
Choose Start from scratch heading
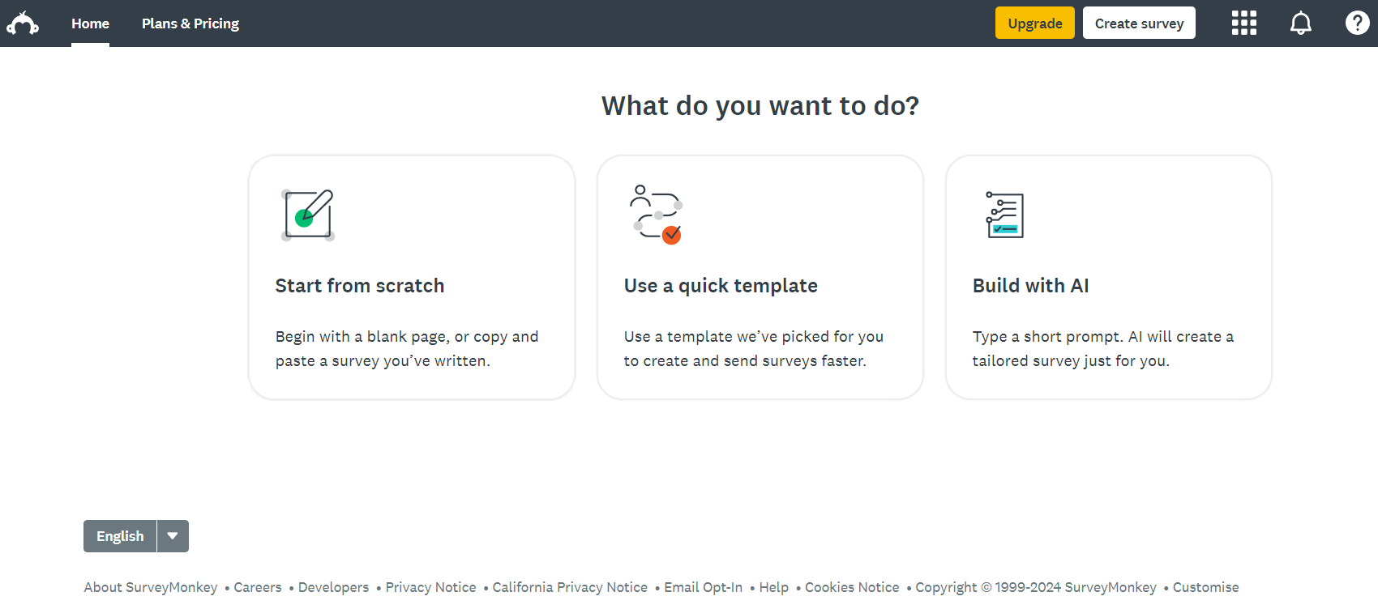click(x=360, y=286)
